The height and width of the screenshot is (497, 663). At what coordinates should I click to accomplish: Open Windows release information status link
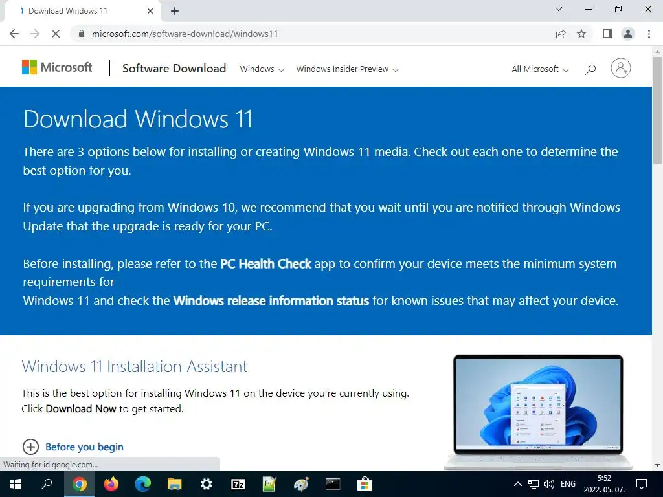pos(271,300)
